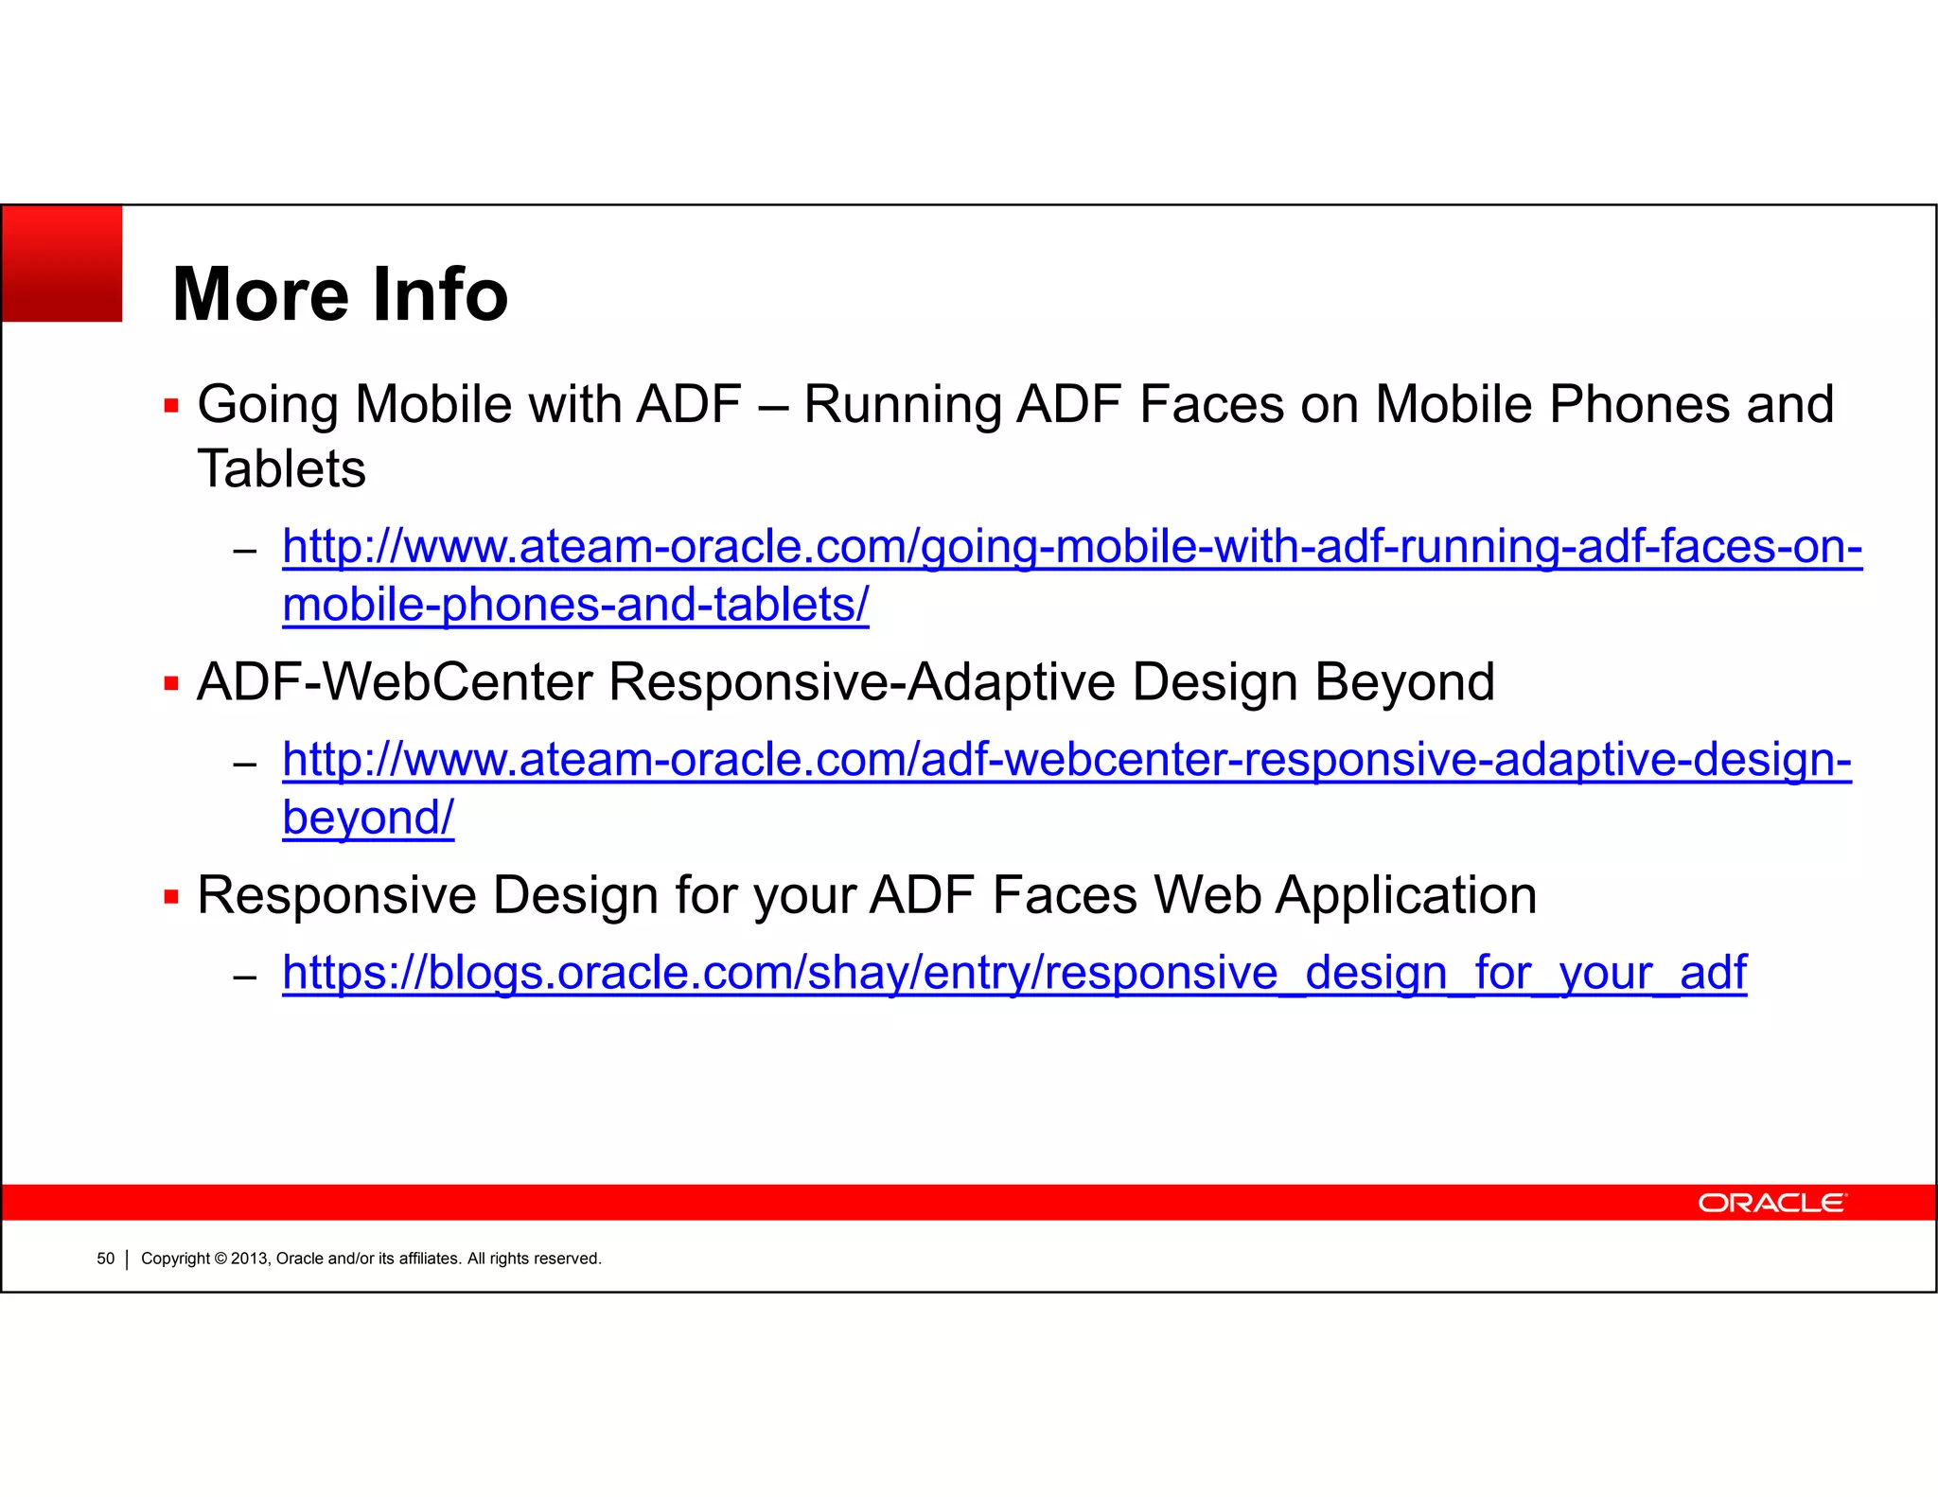Viewport: 1938px width, 1497px height.
Task: Click 'Going Mobile with ADF' bullet text
Action: 1015,436
